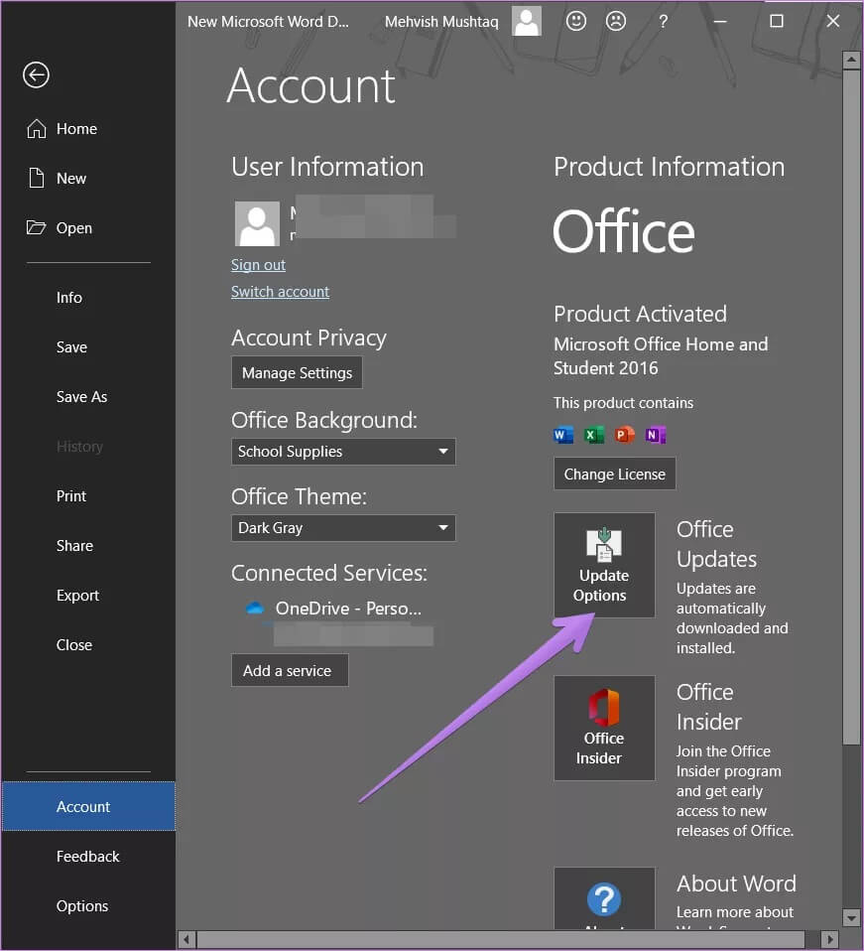Select the Account tab in sidebar
The width and height of the screenshot is (864, 951).
(88, 807)
